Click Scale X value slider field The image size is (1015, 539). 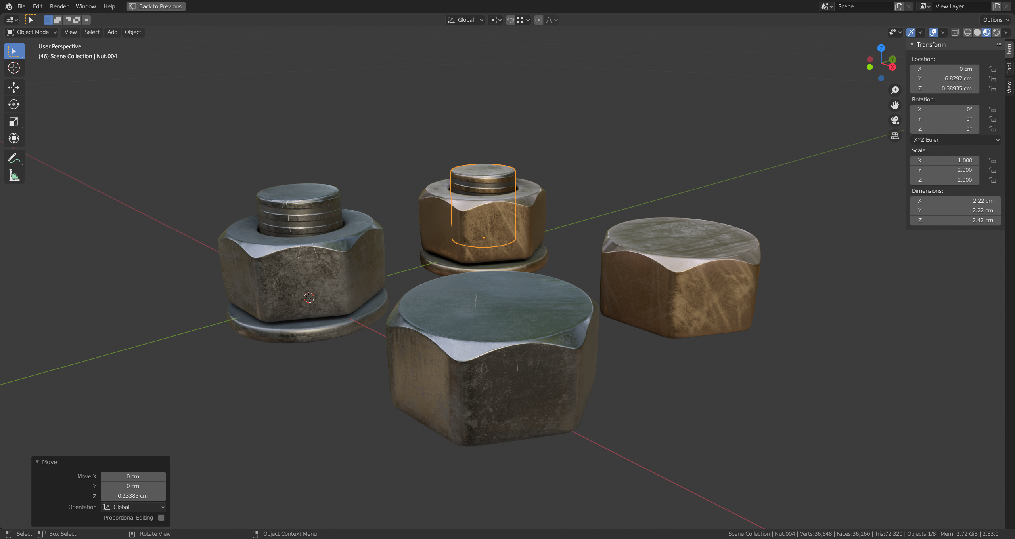[944, 160]
